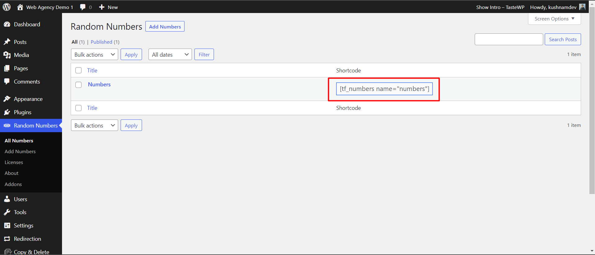Open About submenu item
595x255 pixels.
pyautogui.click(x=11, y=173)
